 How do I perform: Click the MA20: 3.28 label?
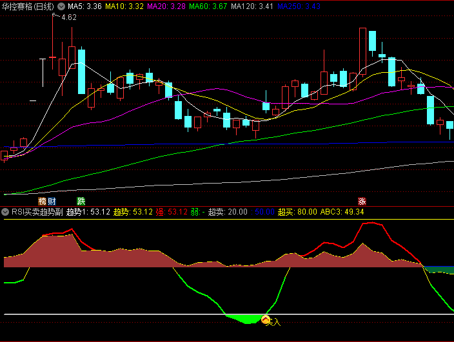[166, 6]
